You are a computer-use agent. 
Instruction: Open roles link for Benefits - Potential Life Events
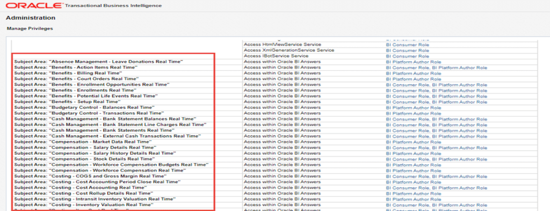tap(436, 96)
